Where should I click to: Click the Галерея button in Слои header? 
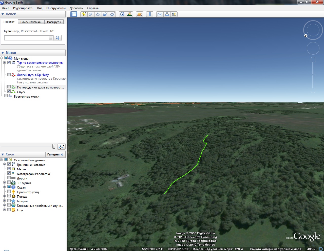(55, 154)
